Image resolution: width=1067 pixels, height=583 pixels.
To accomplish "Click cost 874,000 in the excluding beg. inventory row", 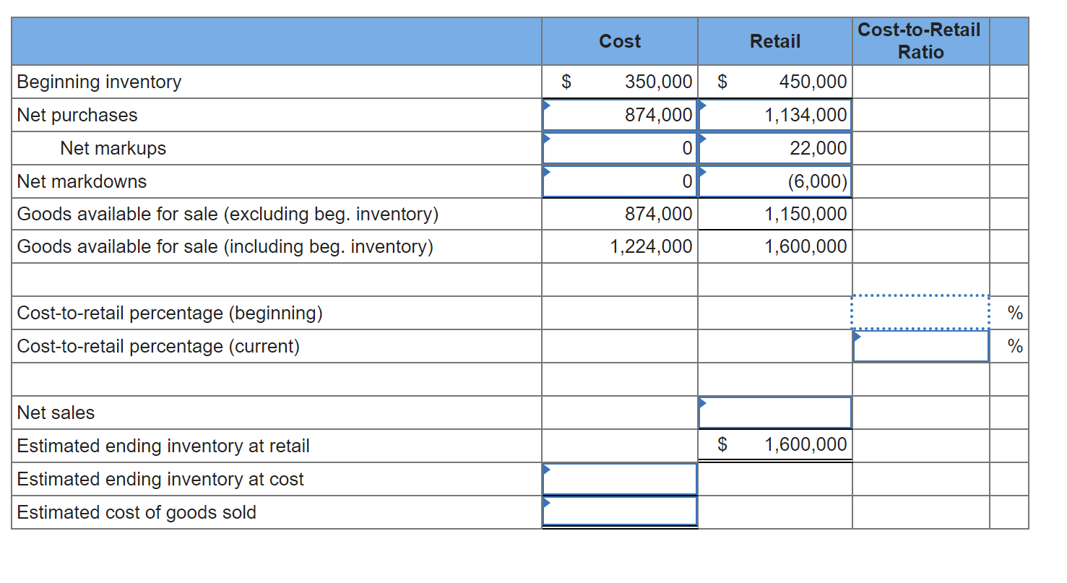I will [x=658, y=214].
